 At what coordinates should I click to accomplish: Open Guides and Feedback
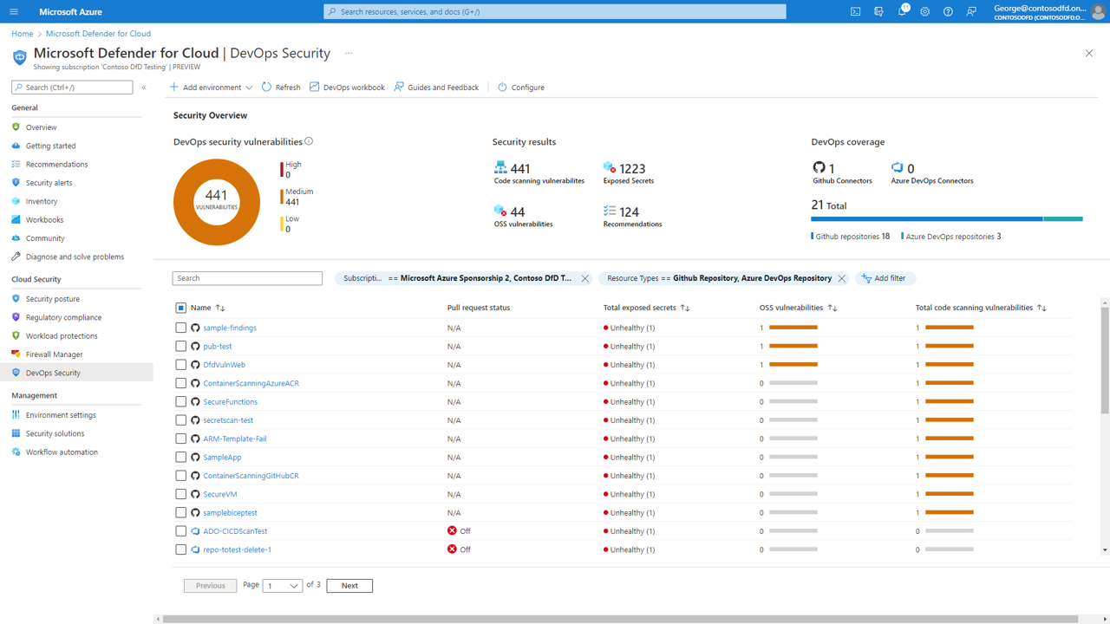tap(436, 87)
